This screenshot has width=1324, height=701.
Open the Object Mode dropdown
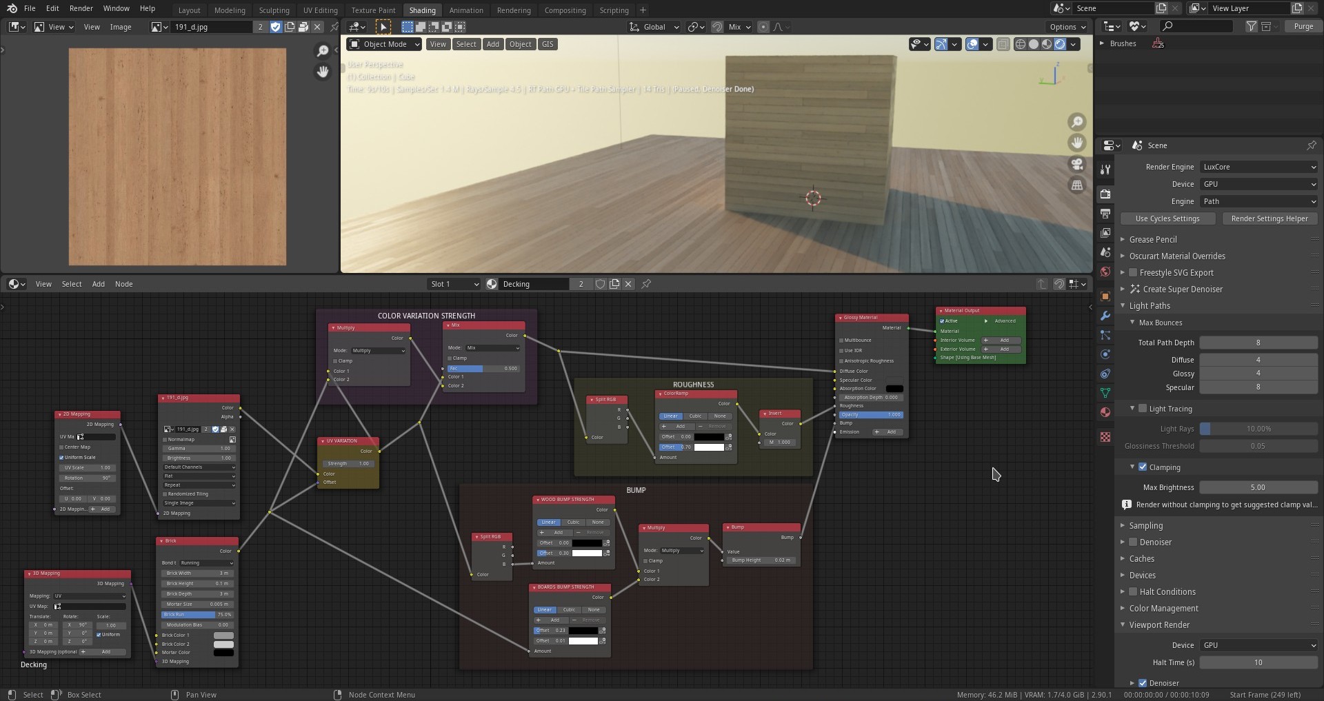[385, 44]
